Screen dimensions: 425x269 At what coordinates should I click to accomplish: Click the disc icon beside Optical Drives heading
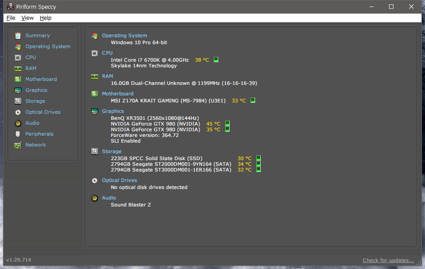[95, 180]
